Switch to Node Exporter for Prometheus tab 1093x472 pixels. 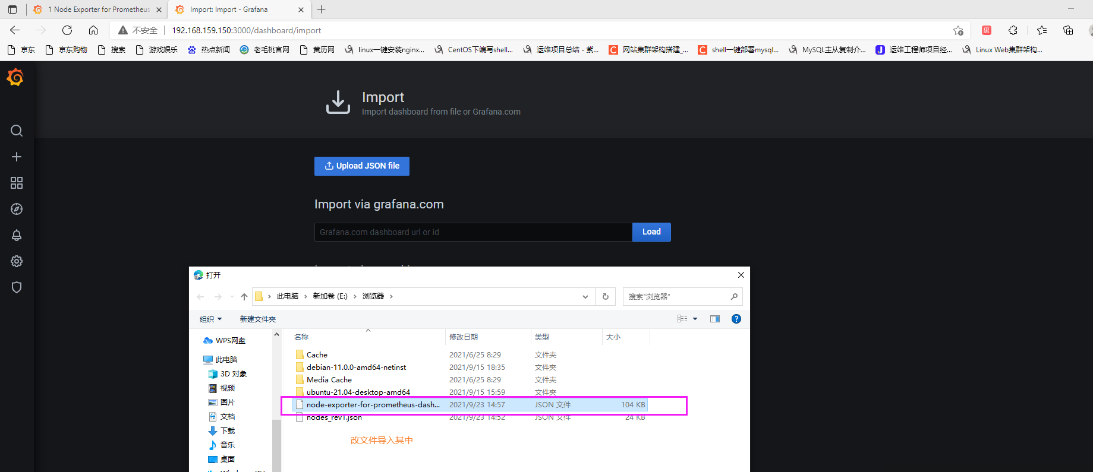pos(98,9)
